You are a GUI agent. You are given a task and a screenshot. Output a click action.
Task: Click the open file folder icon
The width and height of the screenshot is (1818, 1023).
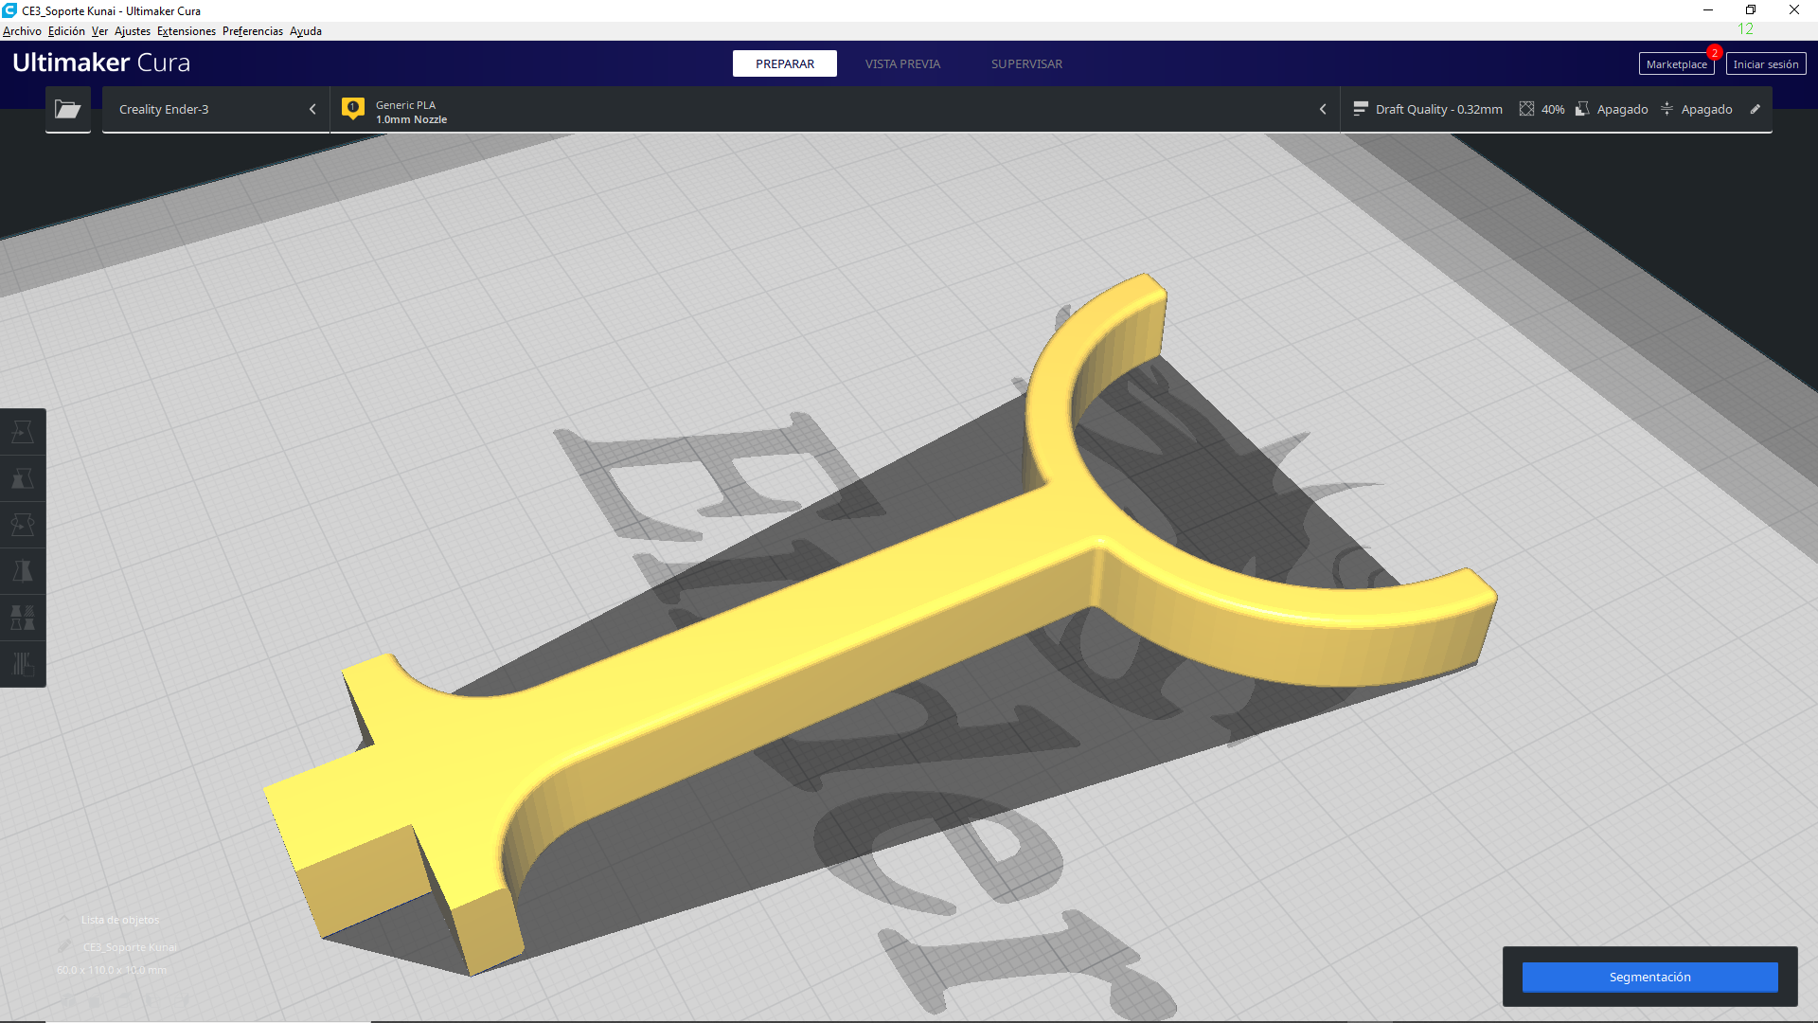tap(67, 110)
